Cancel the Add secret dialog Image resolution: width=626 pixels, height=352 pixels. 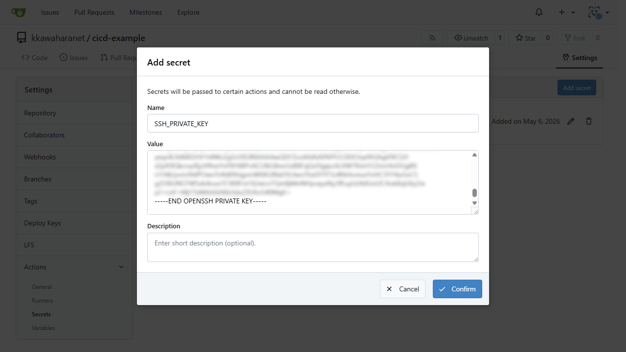coord(402,289)
